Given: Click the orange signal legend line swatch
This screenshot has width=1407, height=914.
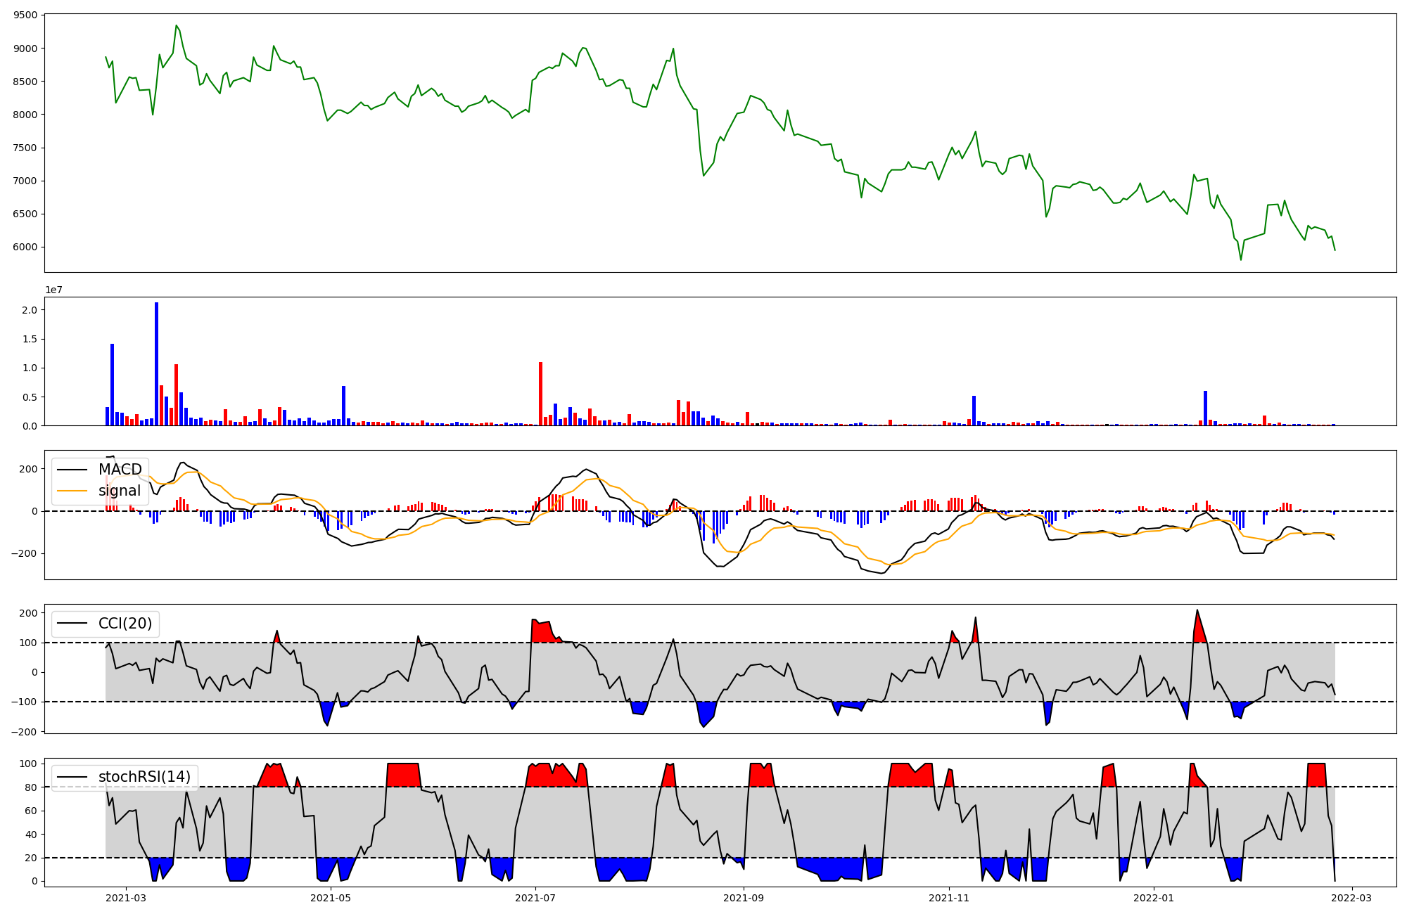Looking at the screenshot, I should [72, 491].
